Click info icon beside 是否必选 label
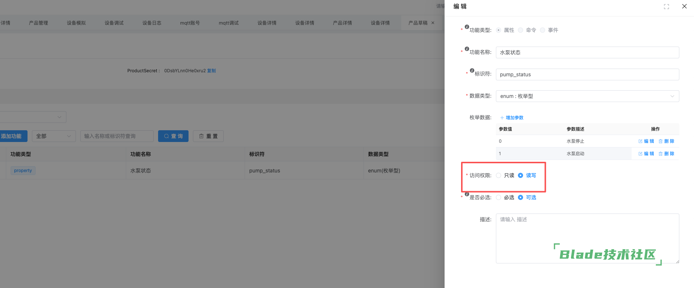Viewport: 694px width, 288px height. (x=467, y=194)
